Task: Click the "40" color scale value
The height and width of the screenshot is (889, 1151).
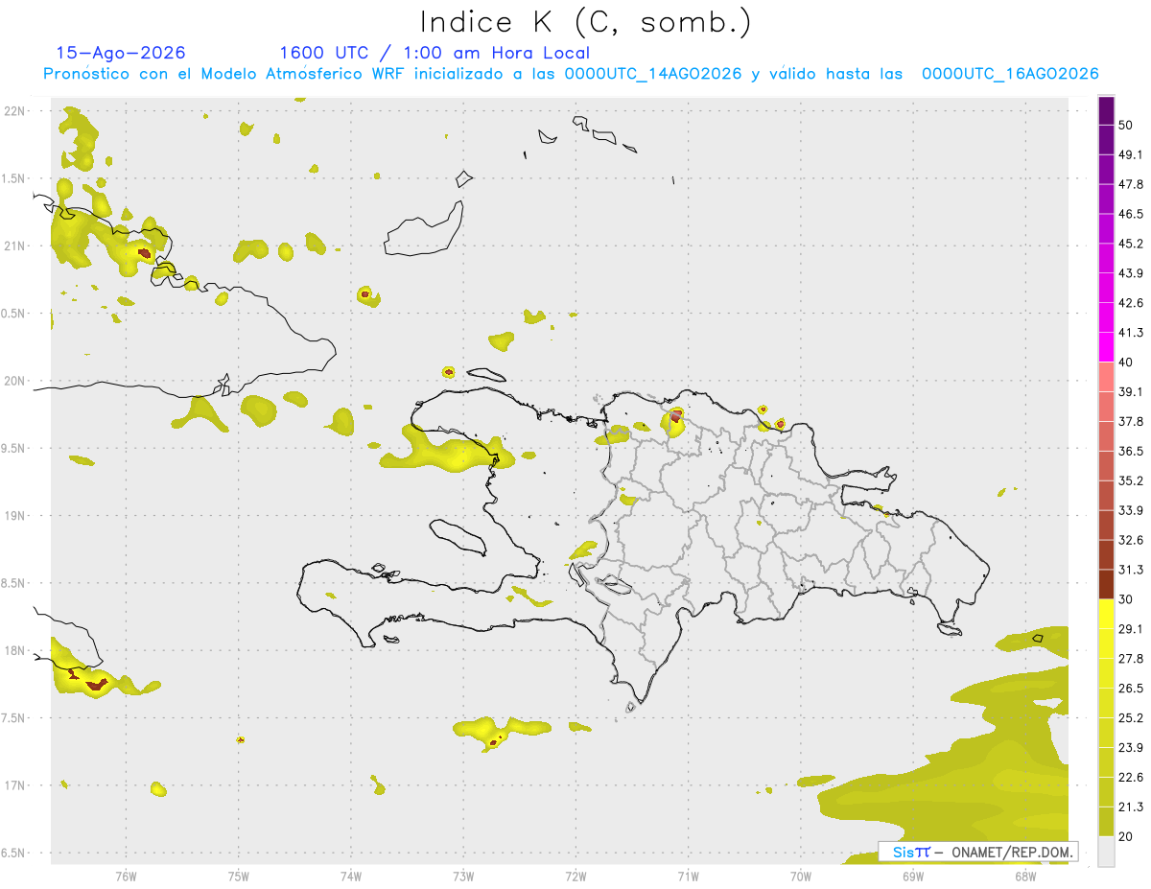Action: point(1126,363)
